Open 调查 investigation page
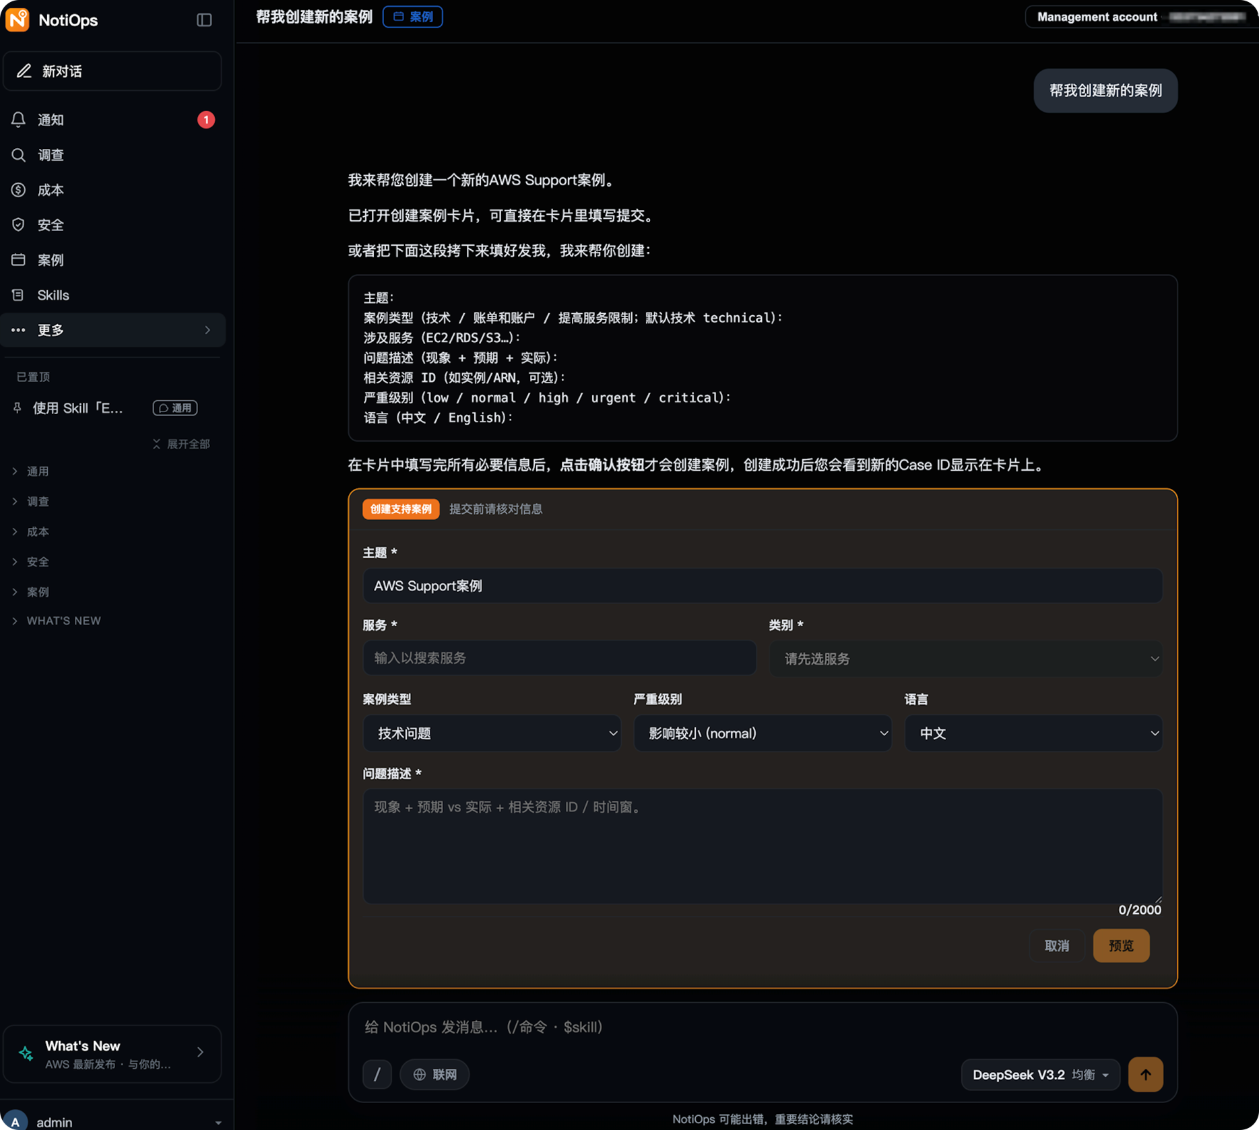Image resolution: width=1259 pixels, height=1130 pixels. click(x=112, y=155)
